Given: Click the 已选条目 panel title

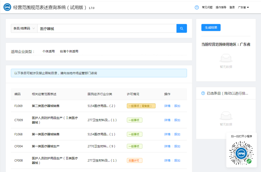Looking at the screenshot, I should [227, 93].
